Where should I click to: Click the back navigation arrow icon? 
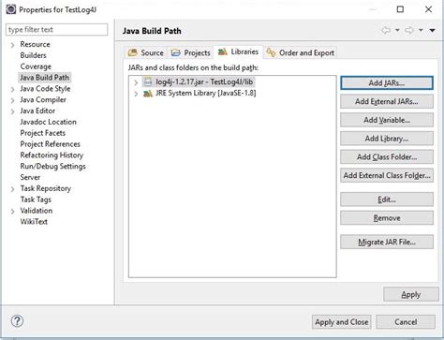tap(386, 30)
